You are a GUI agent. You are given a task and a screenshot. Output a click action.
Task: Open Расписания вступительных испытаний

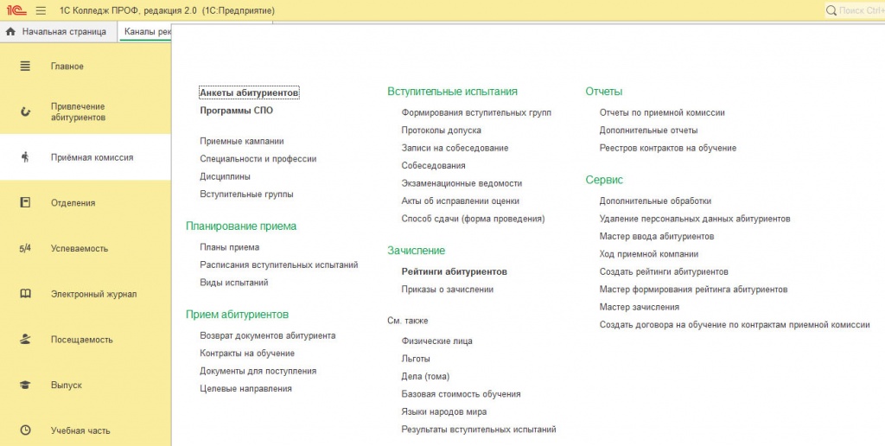(279, 264)
